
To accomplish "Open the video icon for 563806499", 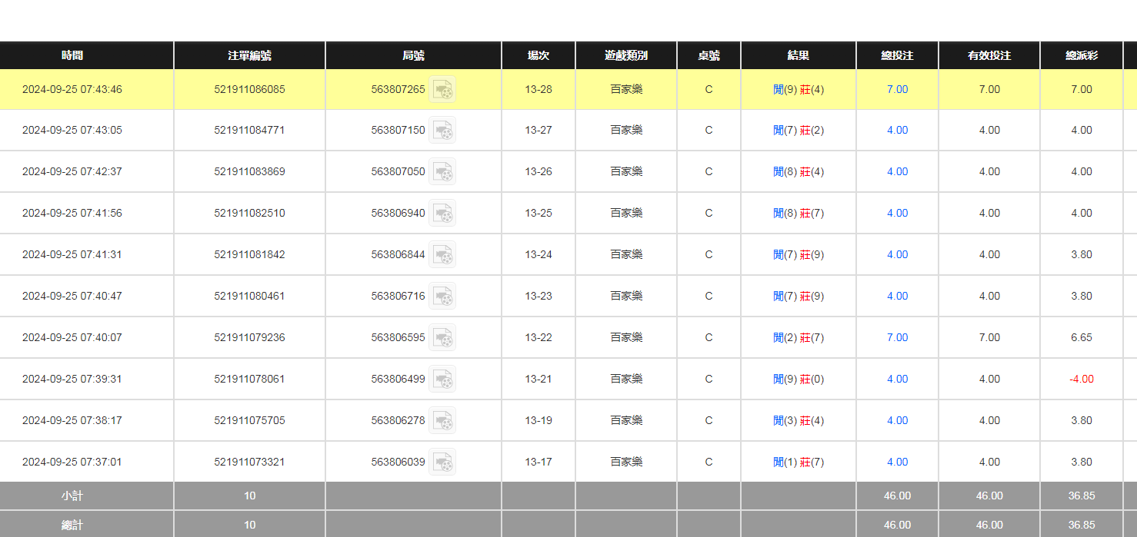I will [x=442, y=380].
